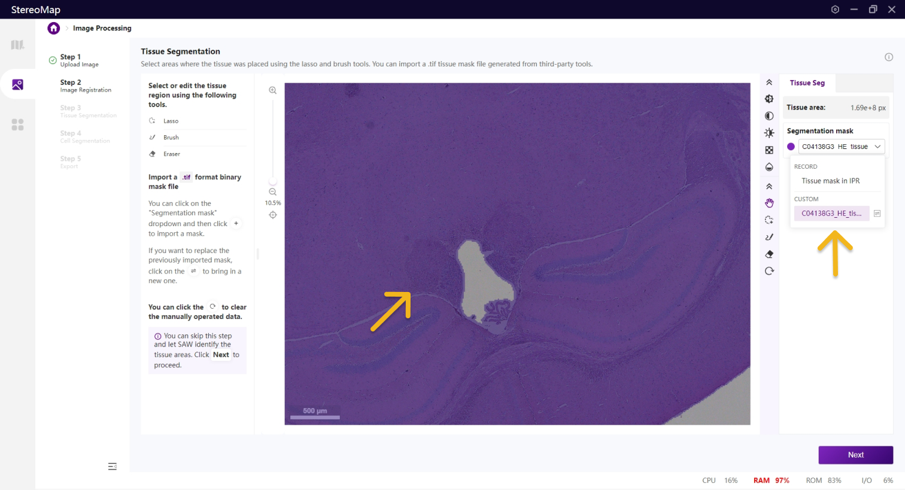Go to Step 2 Image Registration
The height and width of the screenshot is (490, 905).
(85, 86)
